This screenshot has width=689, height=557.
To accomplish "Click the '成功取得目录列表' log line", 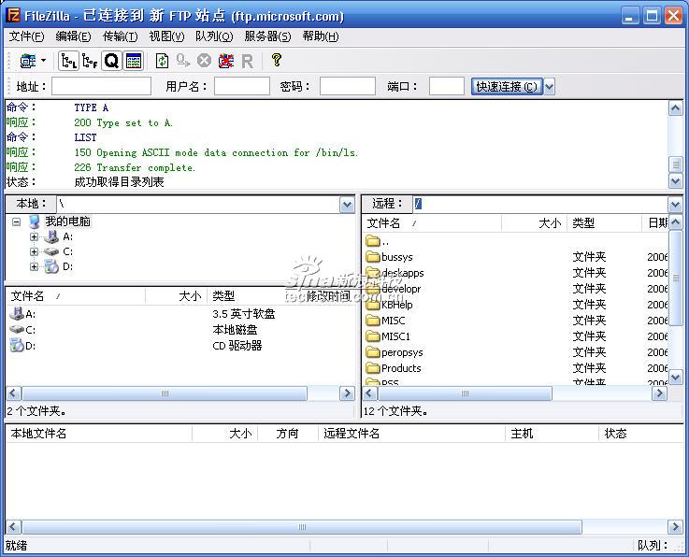I will pyautogui.click(x=119, y=182).
